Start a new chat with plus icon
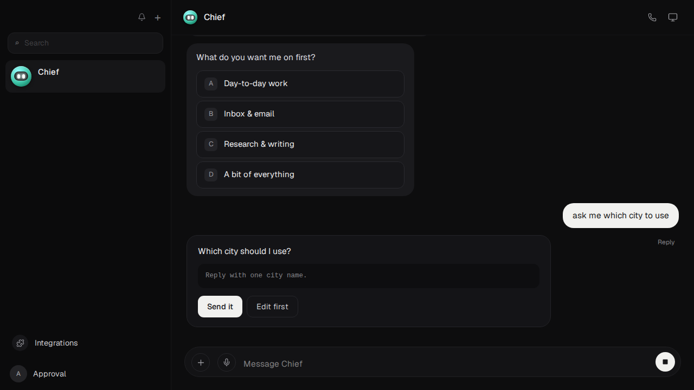 [158, 17]
